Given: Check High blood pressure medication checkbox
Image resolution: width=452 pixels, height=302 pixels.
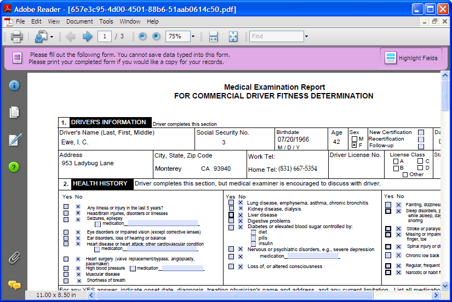Looking at the screenshot, I should pos(133,268).
